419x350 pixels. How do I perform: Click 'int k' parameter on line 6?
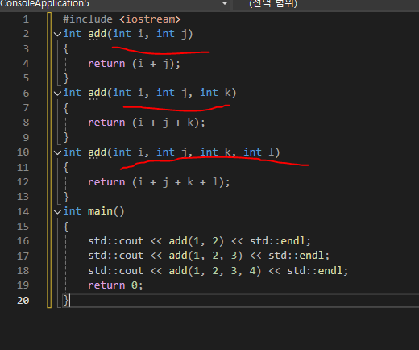pyautogui.click(x=215, y=93)
